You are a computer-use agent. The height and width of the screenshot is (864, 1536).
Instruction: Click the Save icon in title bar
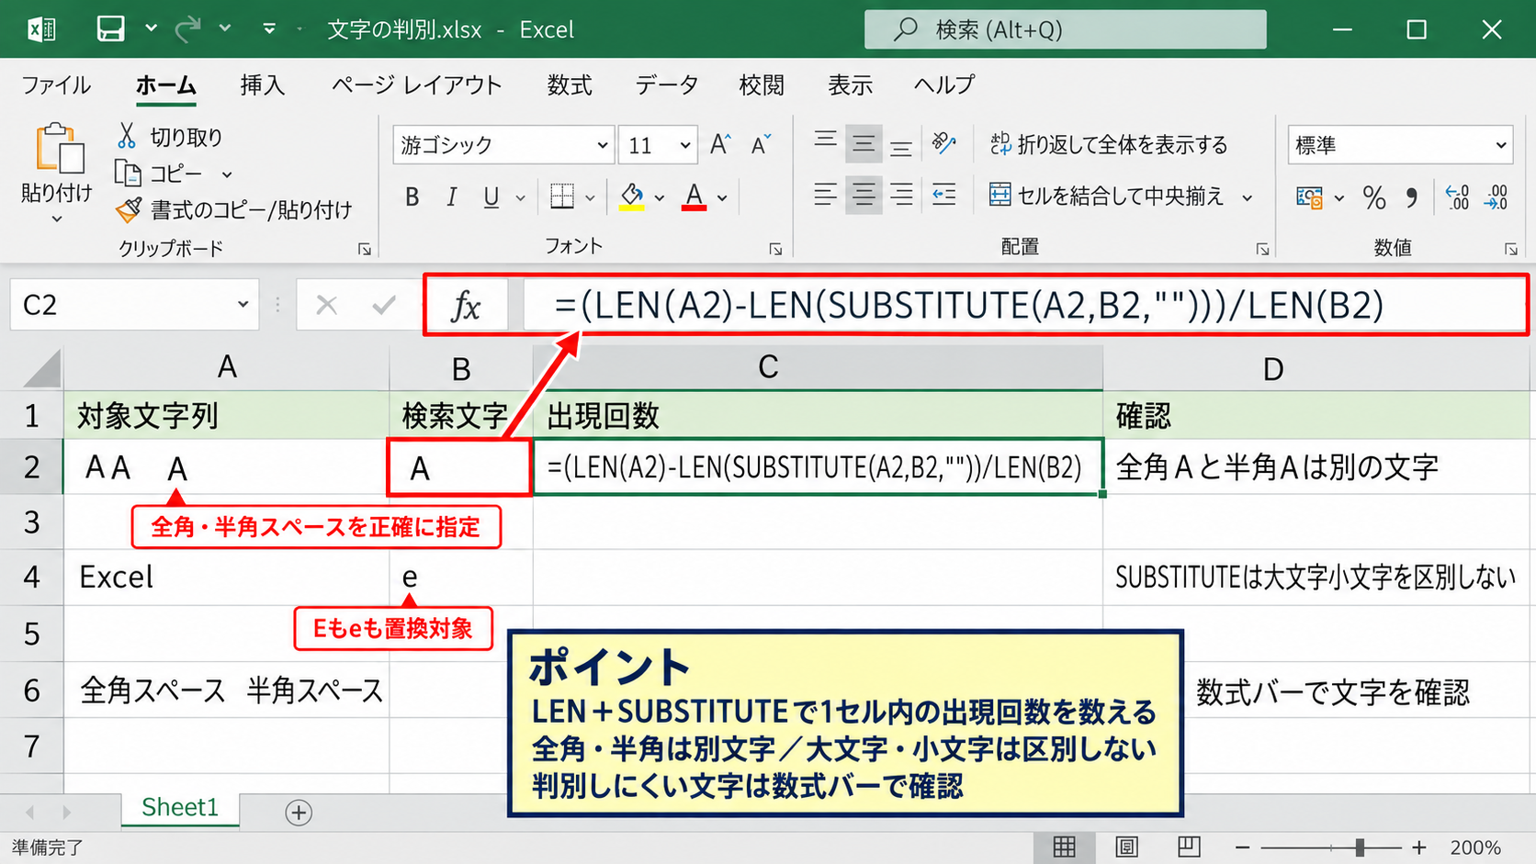coord(111,29)
